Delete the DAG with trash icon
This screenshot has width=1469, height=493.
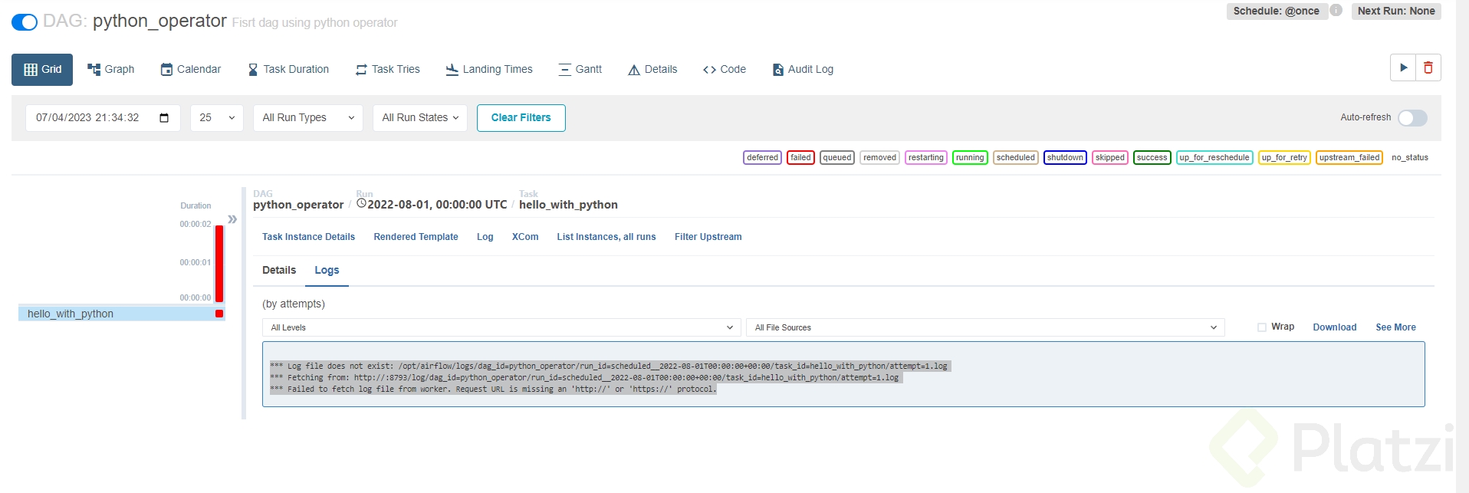coord(1428,67)
